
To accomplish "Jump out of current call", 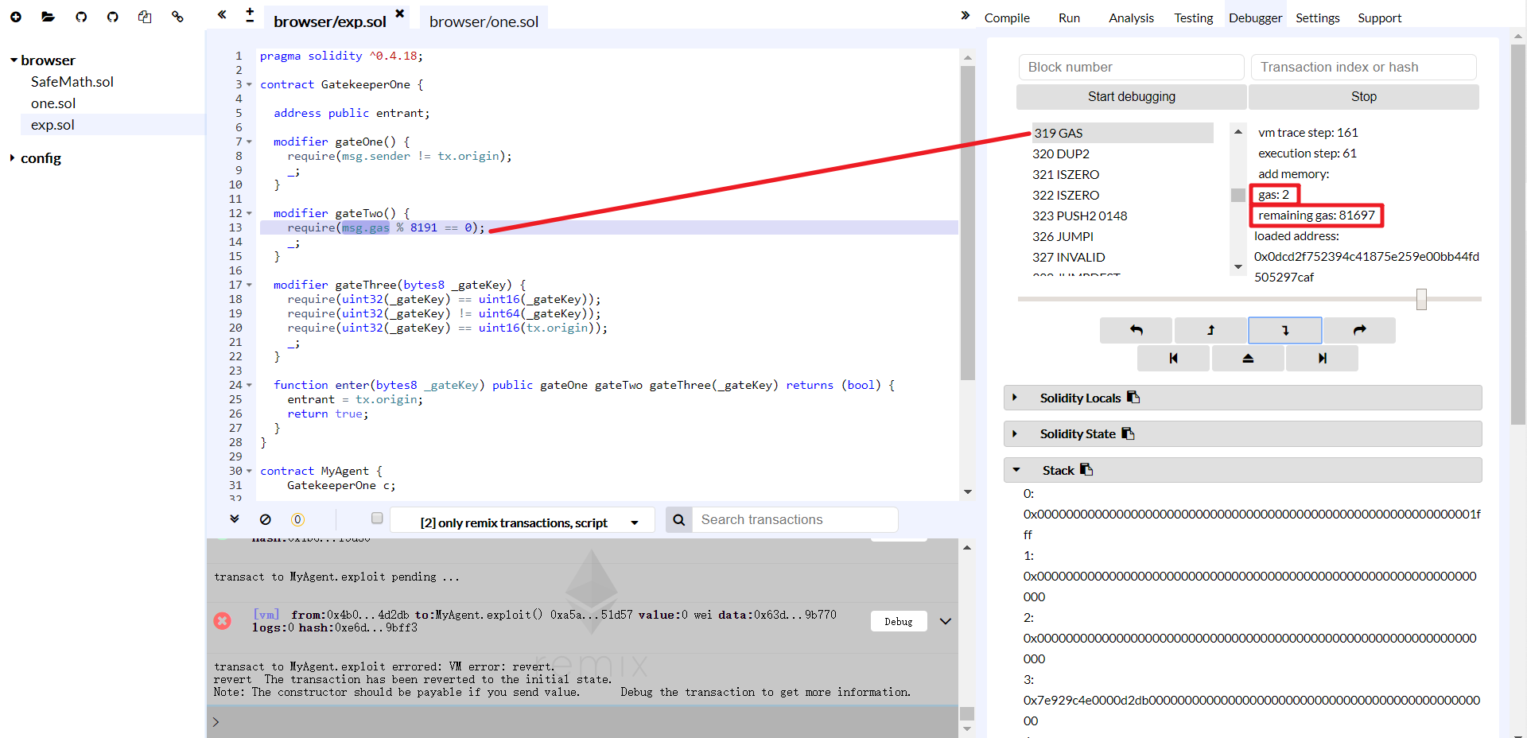I will [x=1248, y=359].
